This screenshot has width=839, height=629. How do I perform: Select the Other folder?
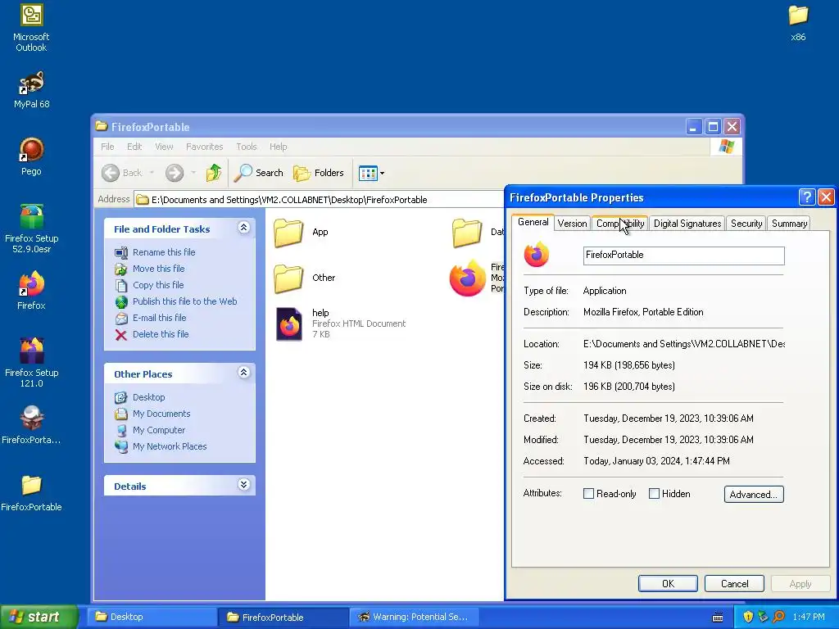305,278
